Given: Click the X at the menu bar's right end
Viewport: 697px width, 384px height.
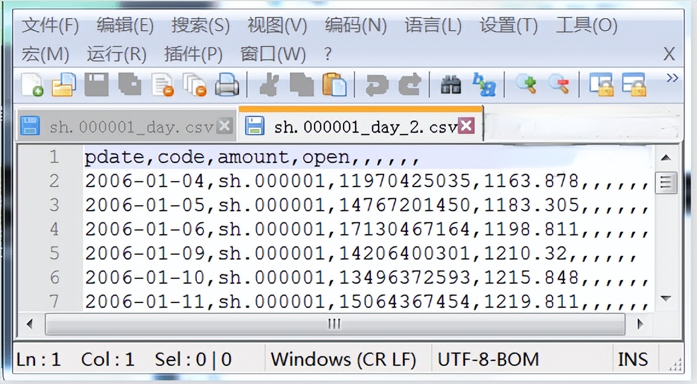Looking at the screenshot, I should (669, 54).
